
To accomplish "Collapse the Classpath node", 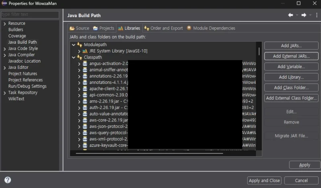I will tap(74, 57).
